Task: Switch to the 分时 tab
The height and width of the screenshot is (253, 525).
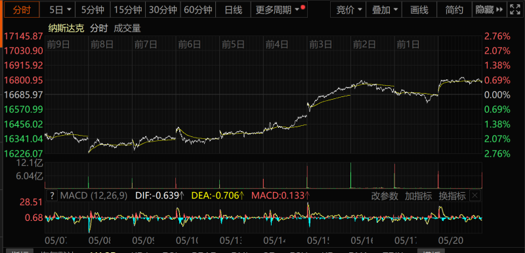Action: (x=22, y=10)
